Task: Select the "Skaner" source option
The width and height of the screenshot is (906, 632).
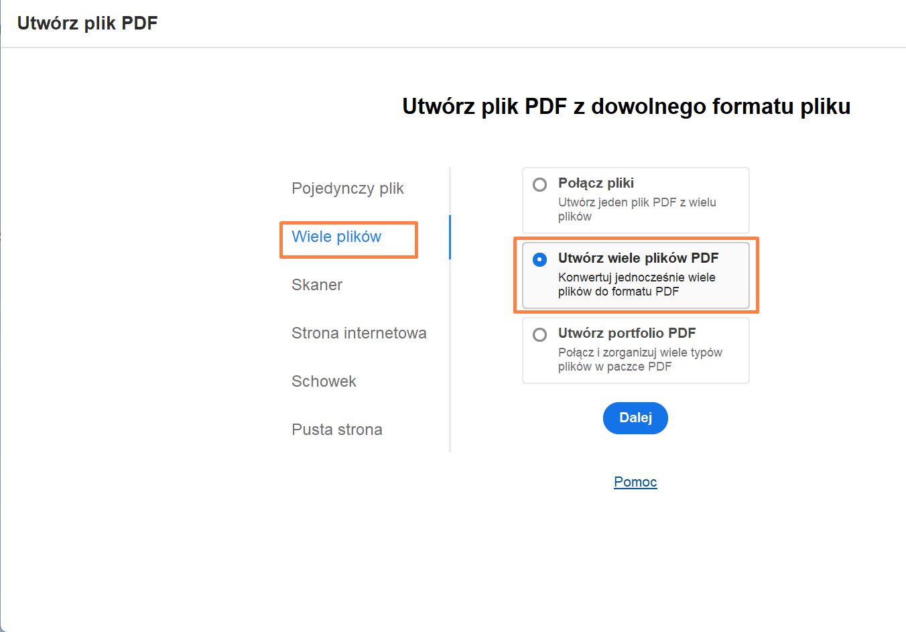Action: 316,285
